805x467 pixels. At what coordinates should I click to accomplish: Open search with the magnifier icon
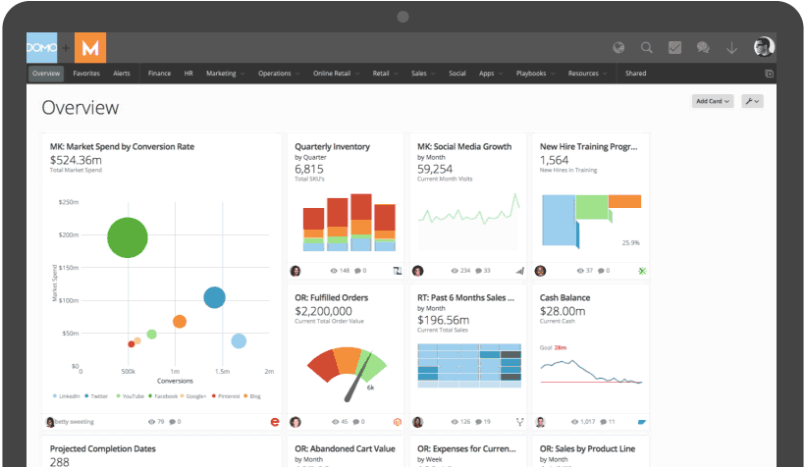(647, 47)
